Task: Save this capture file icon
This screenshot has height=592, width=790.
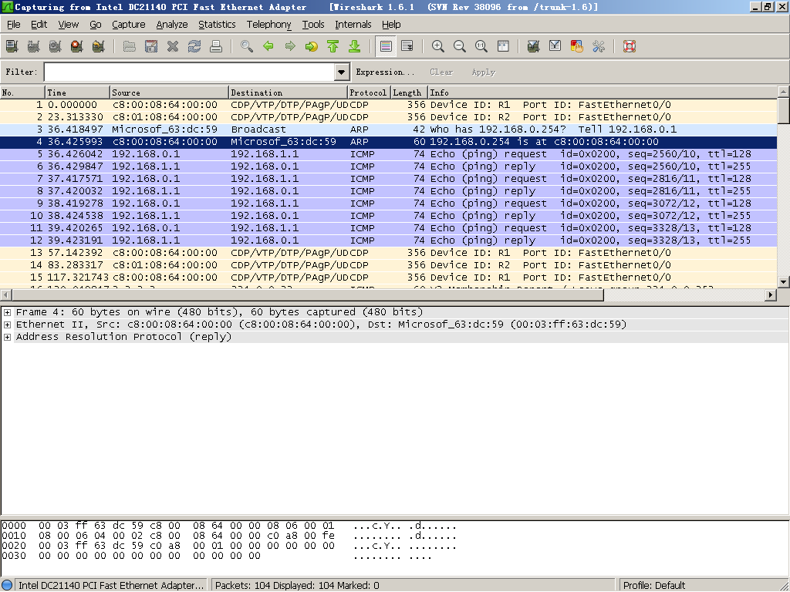Action: [x=151, y=46]
